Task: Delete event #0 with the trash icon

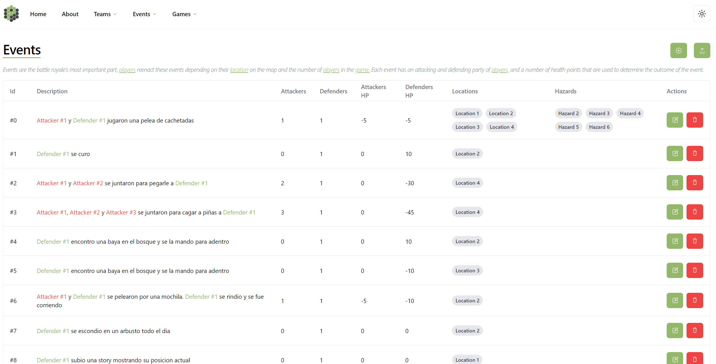Action: click(x=694, y=120)
